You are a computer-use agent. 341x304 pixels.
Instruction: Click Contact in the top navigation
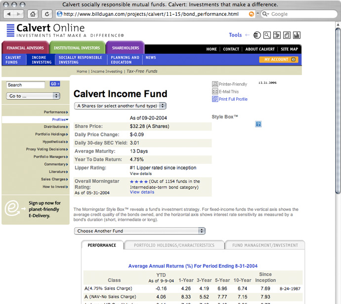231,49
